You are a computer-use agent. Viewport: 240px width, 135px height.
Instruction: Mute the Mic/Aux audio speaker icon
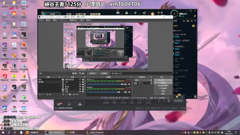coord(125,84)
